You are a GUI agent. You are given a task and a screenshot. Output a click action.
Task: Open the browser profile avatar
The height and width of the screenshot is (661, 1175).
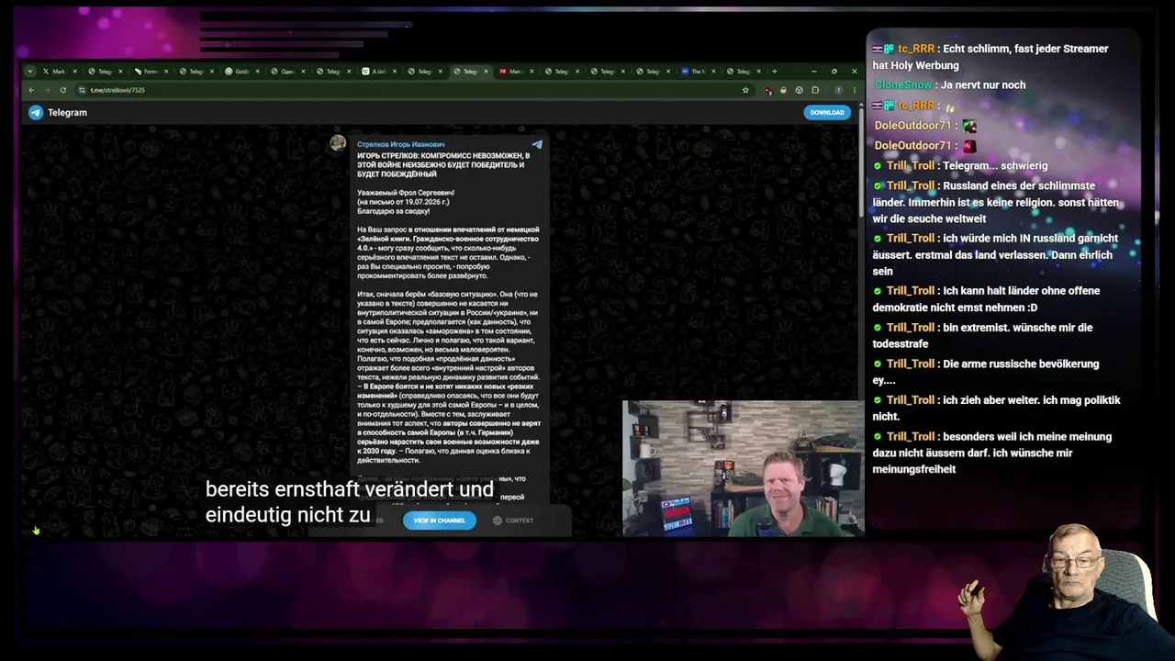838,90
